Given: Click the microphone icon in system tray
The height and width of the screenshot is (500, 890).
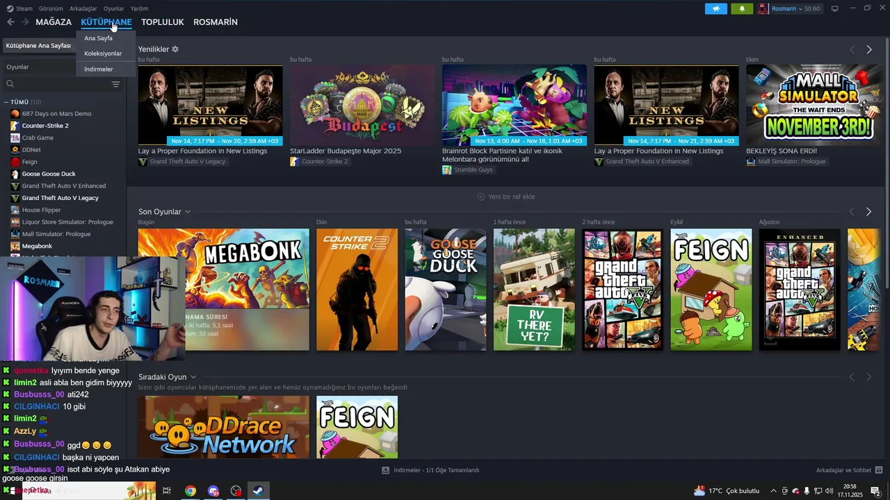Looking at the screenshot, I should pyautogui.click(x=807, y=491).
